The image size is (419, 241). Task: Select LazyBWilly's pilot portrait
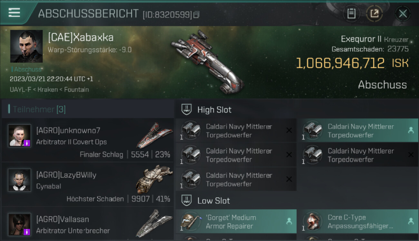(x=20, y=180)
